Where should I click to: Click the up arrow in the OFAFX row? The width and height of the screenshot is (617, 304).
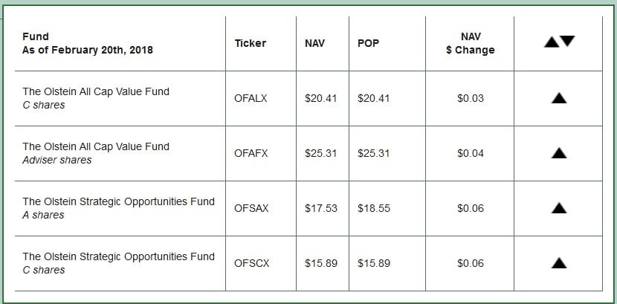(559, 153)
